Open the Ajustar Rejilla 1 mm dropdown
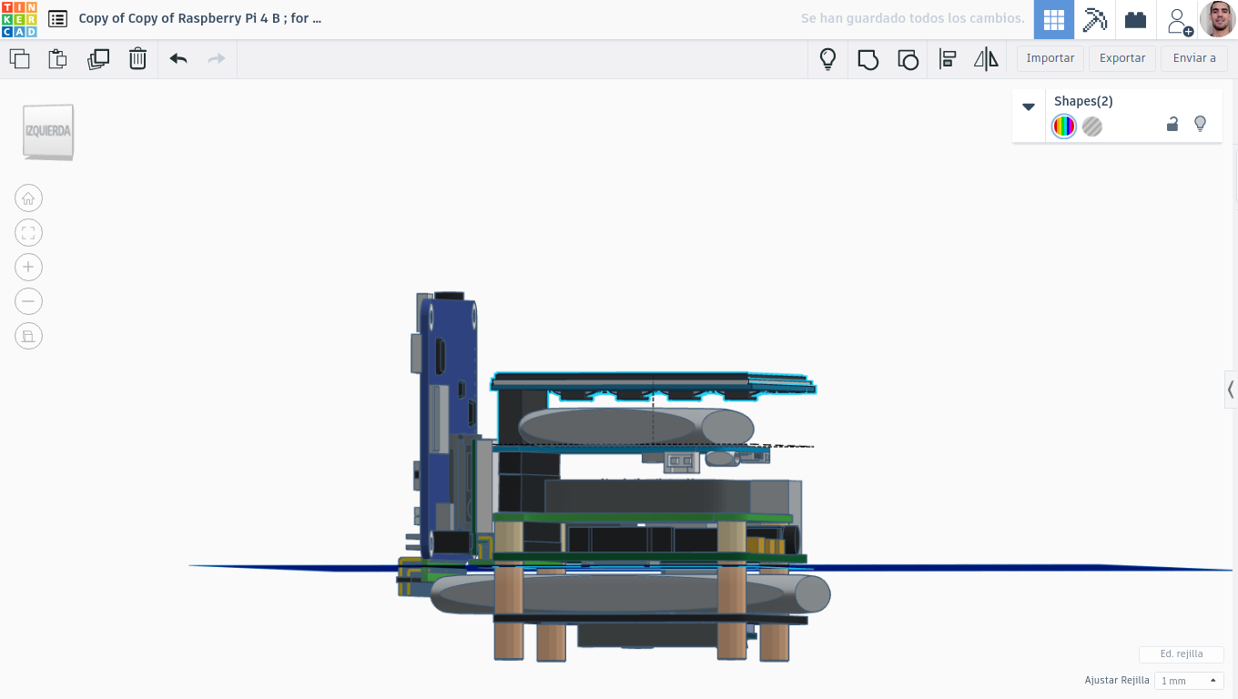The height and width of the screenshot is (699, 1238). (x=1188, y=681)
